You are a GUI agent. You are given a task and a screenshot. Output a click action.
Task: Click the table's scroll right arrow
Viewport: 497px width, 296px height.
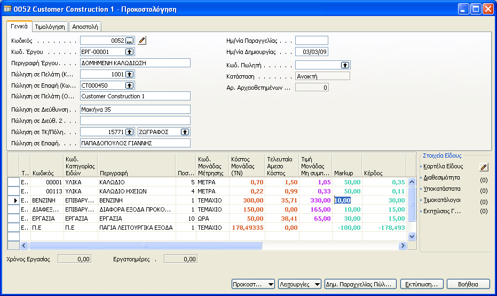pos(403,245)
